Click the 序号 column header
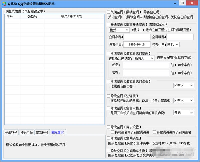 click(x=13, y=16)
